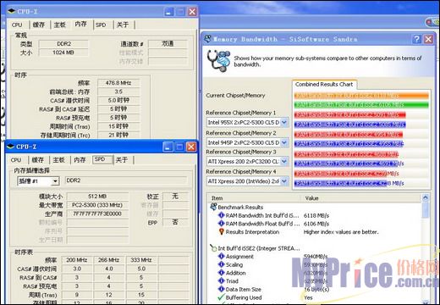
Task: Click the 3:5 FSB to memory ratio
Action: [118, 91]
